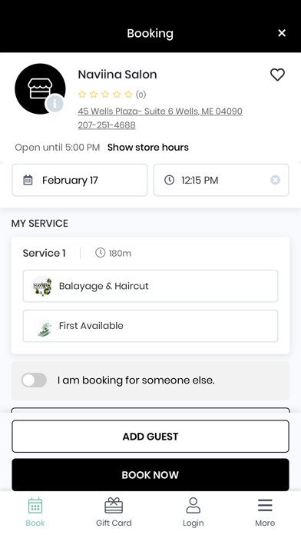Click the clock icon in time field
The width and height of the screenshot is (301, 535).
[170, 180]
